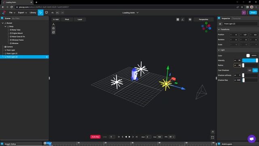Screen dimensions: 259x146
Task: Click the cloud save status icon
Action: (x=53, y=13)
